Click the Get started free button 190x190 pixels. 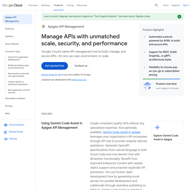(x=54, y=66)
